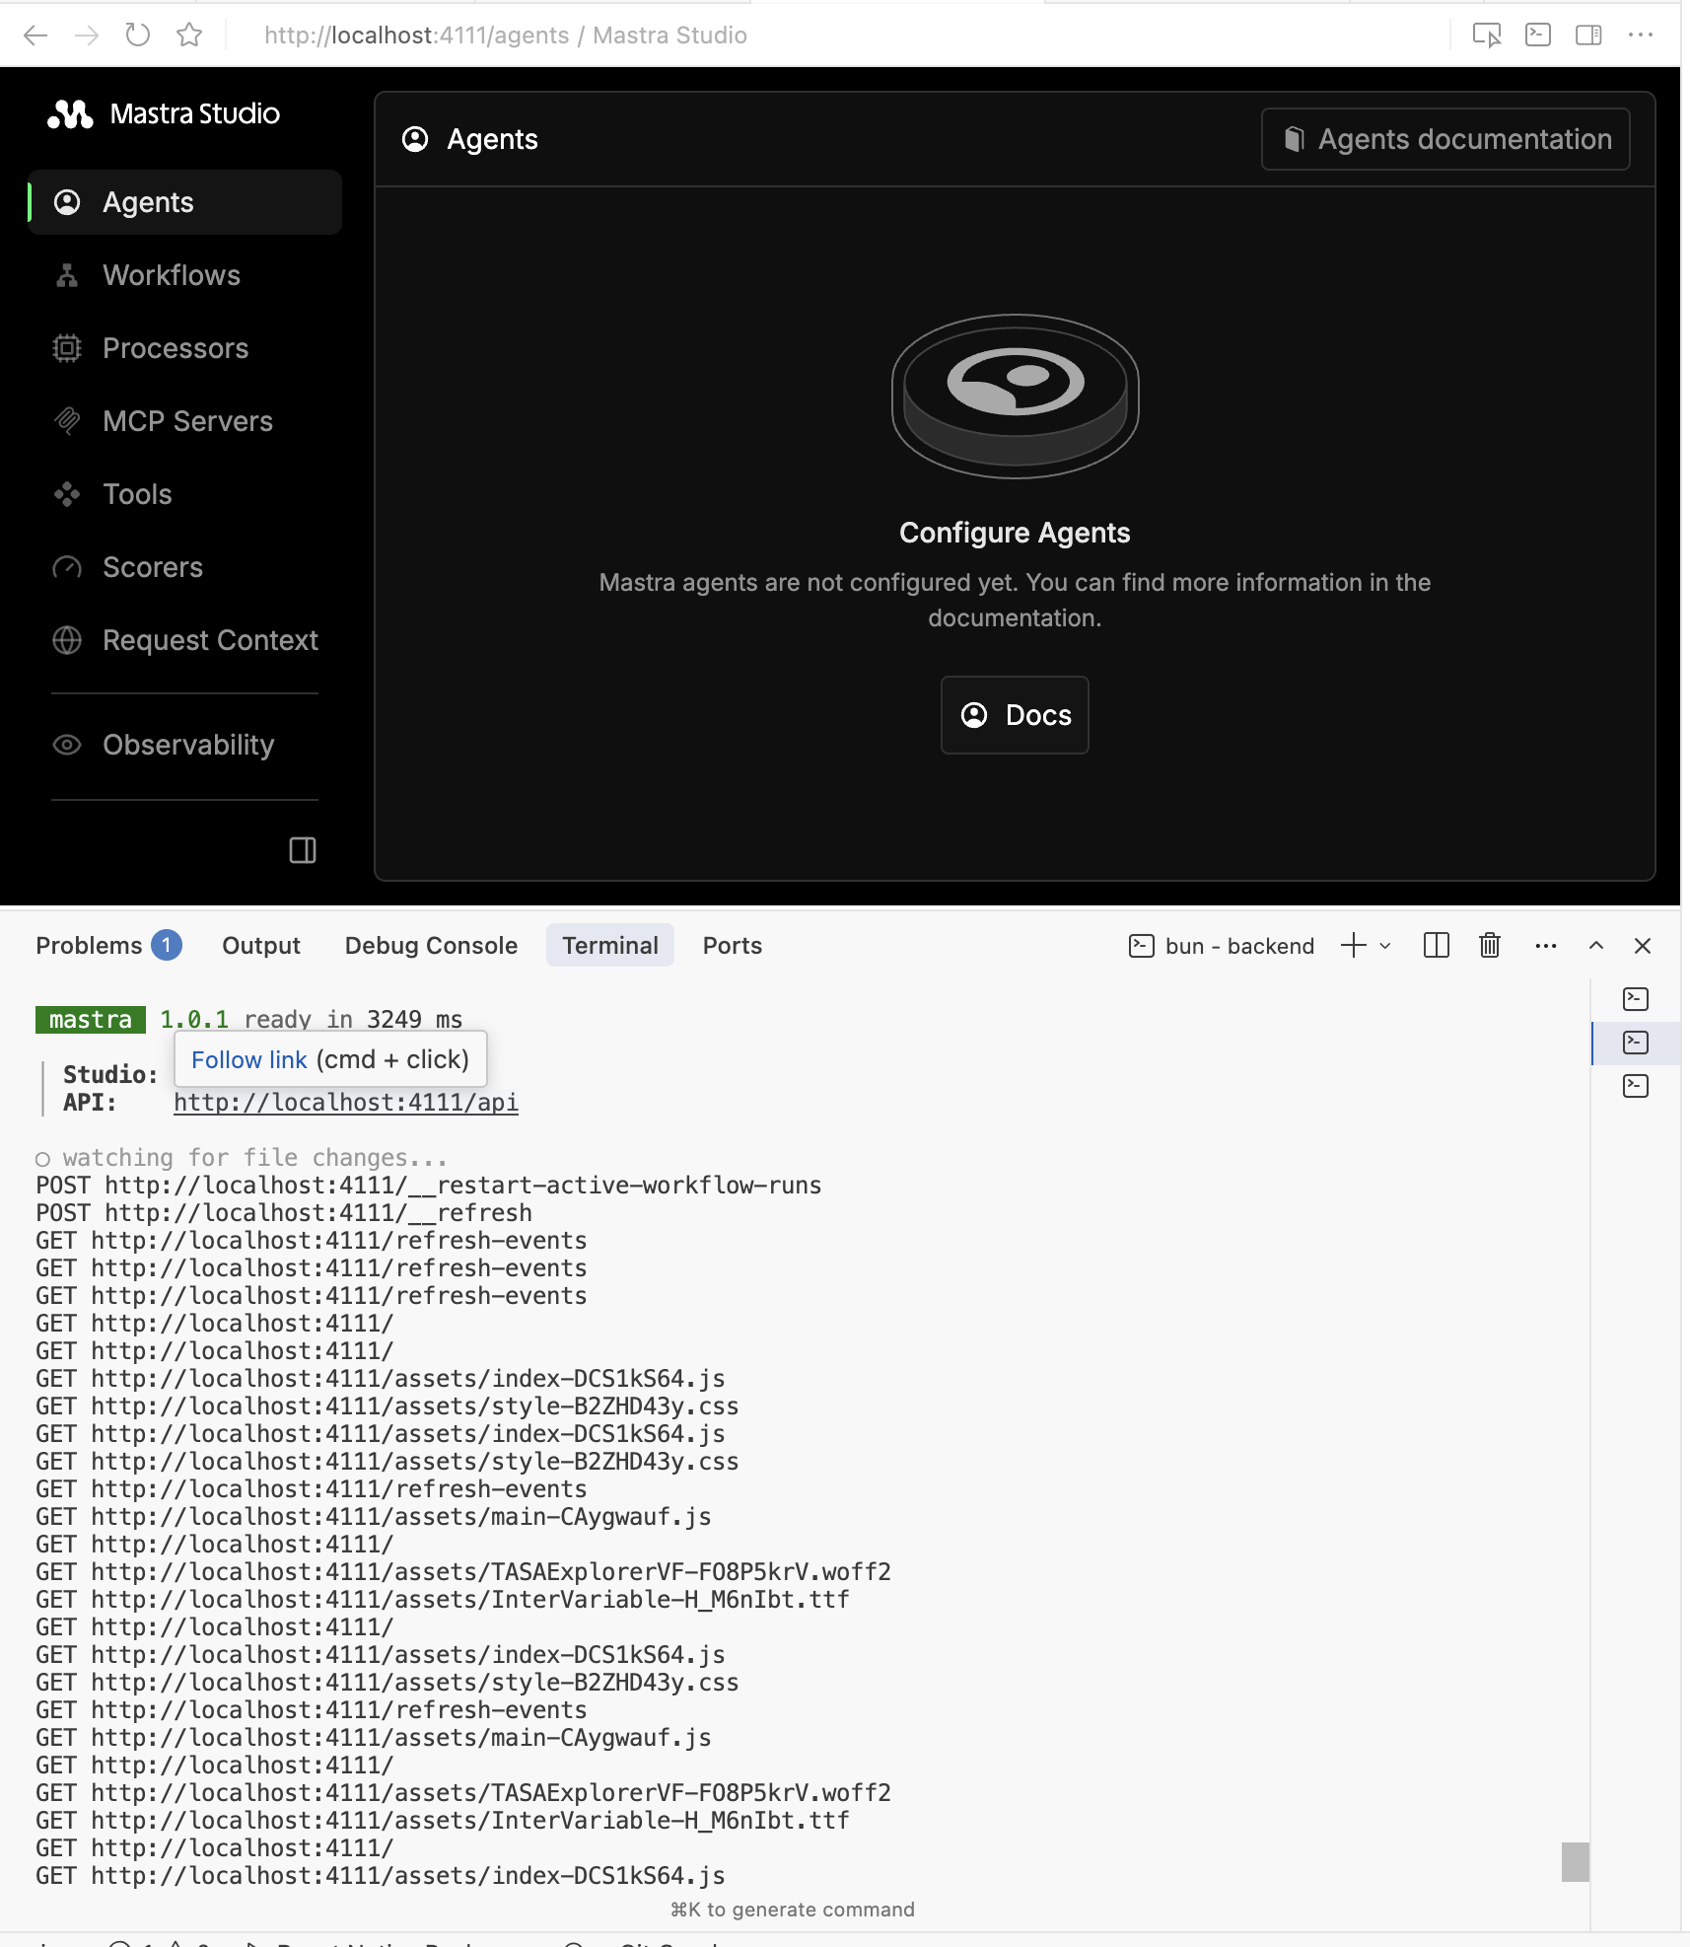1690x1947 pixels.
Task: Go to Processors in the sidebar
Action: click(184, 348)
